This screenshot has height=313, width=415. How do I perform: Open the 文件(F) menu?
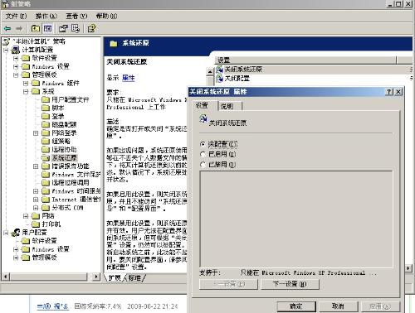click(16, 17)
